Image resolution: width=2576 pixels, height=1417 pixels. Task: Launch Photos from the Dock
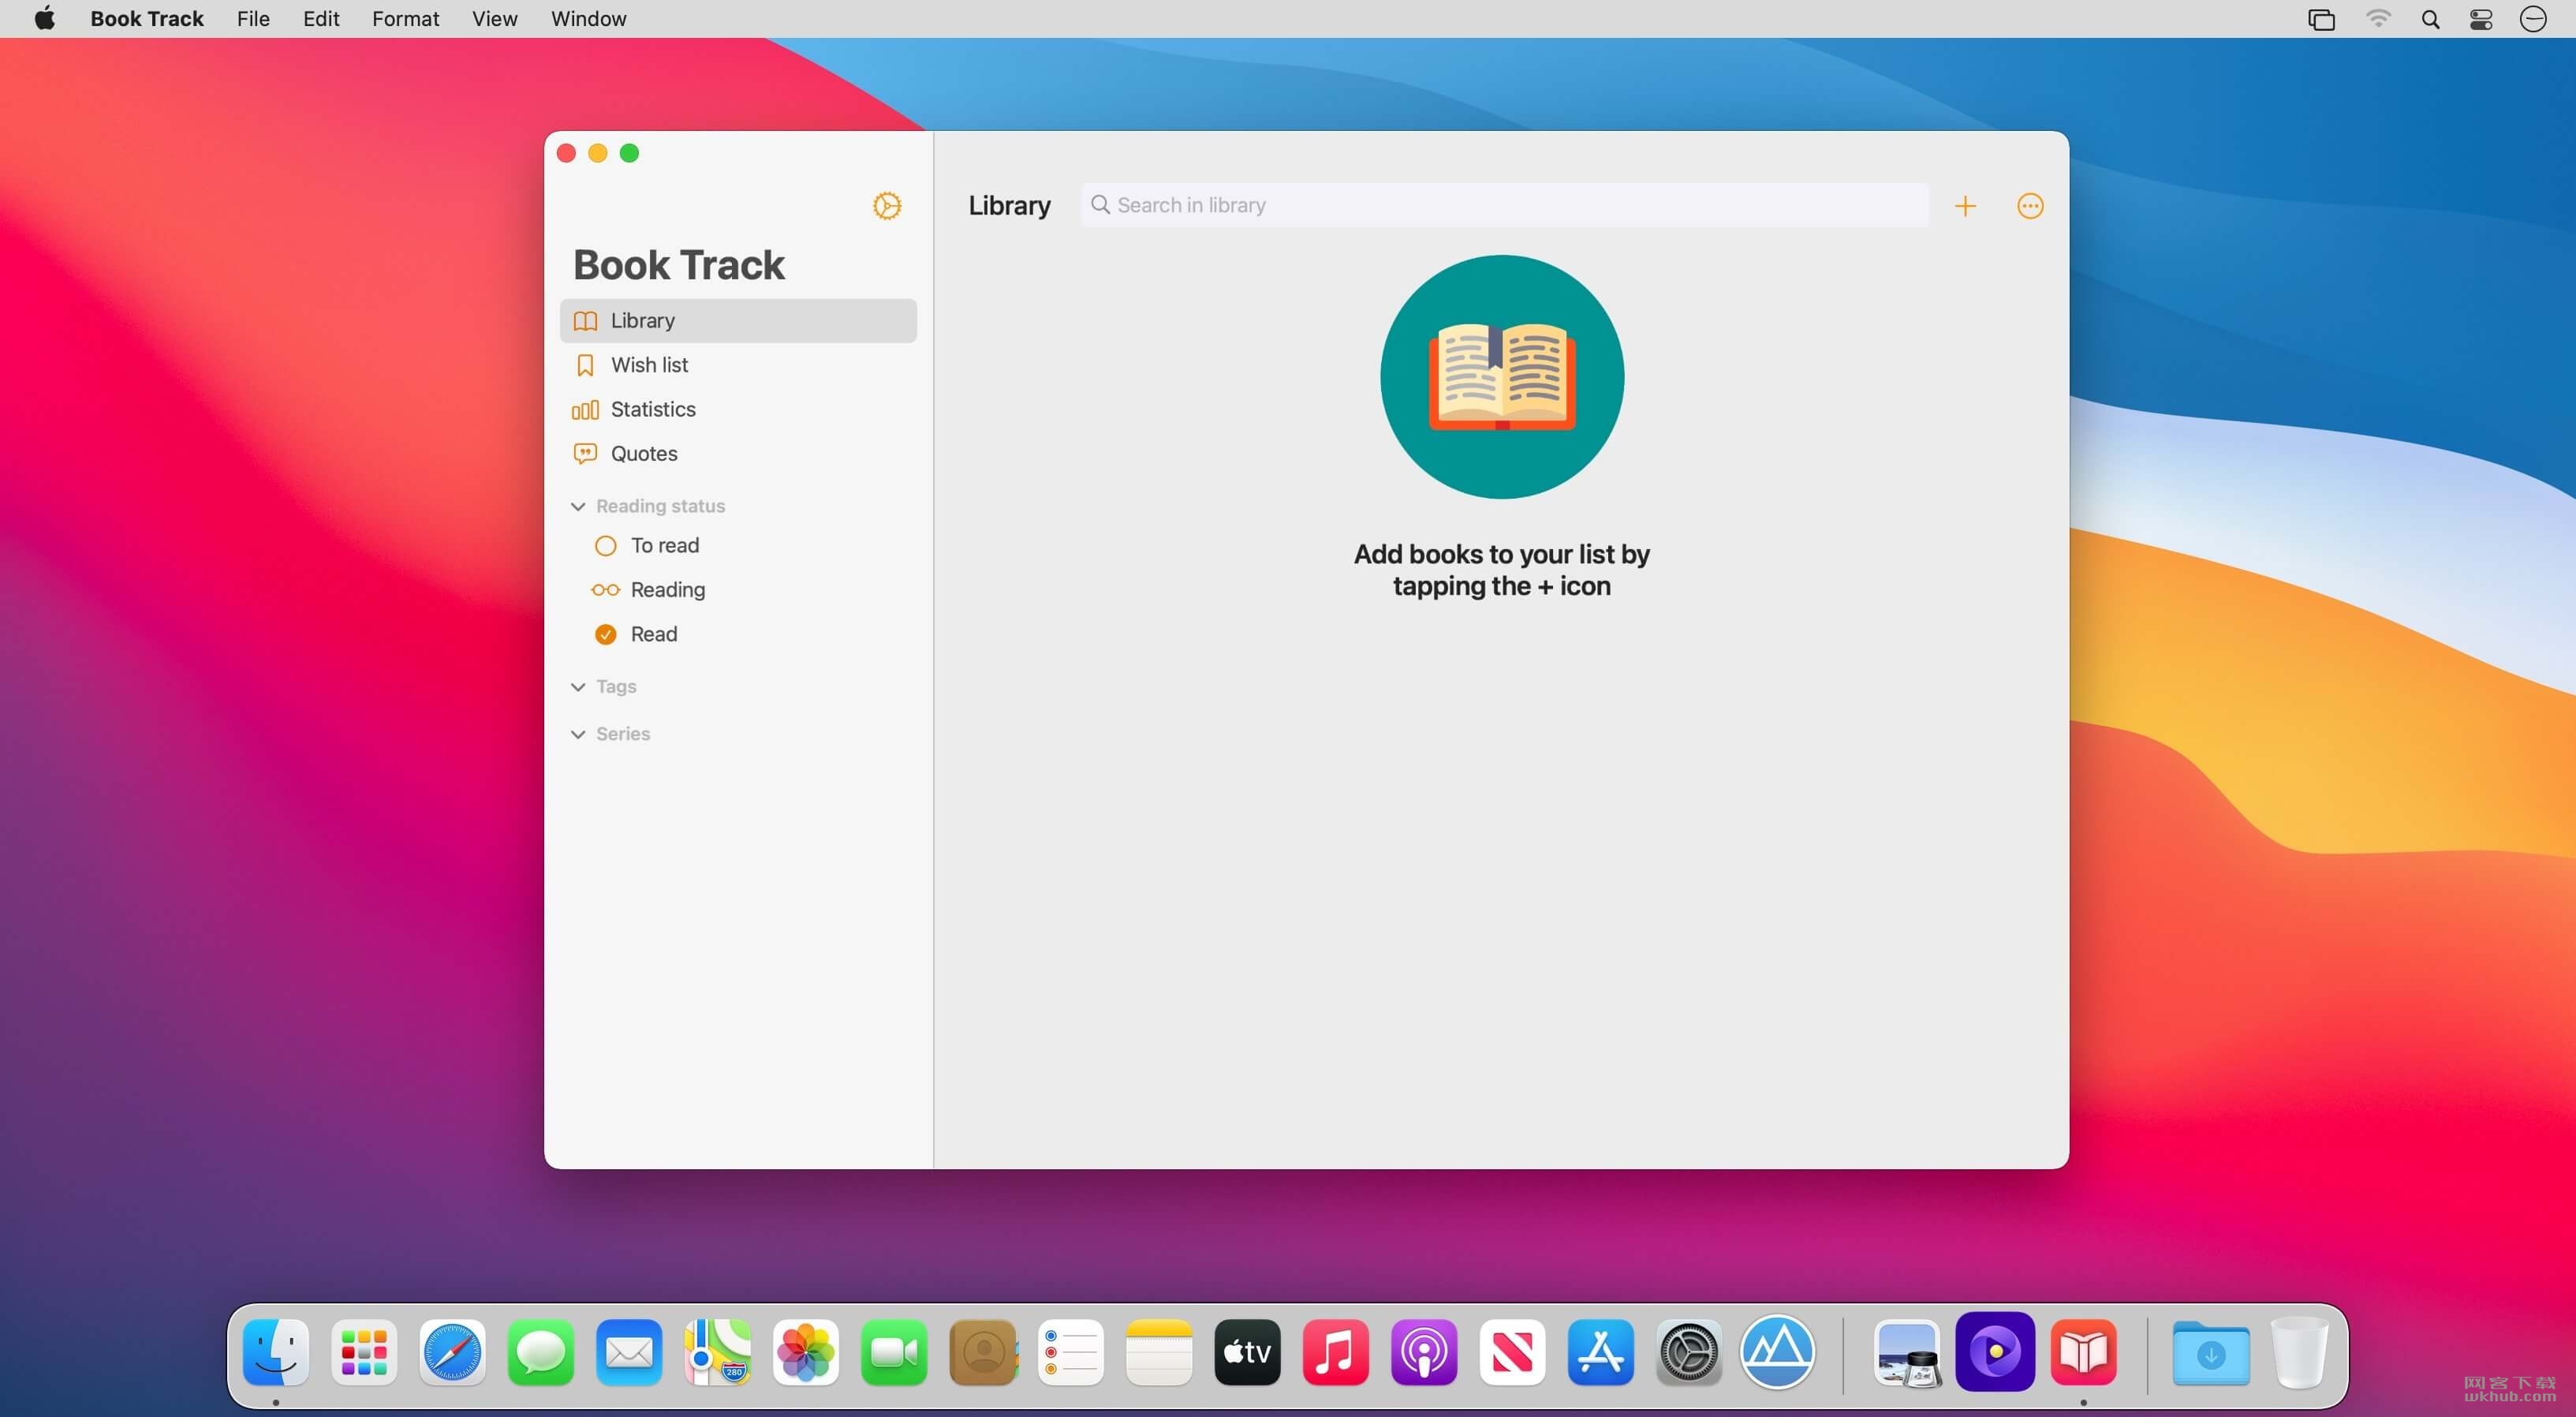[806, 1352]
